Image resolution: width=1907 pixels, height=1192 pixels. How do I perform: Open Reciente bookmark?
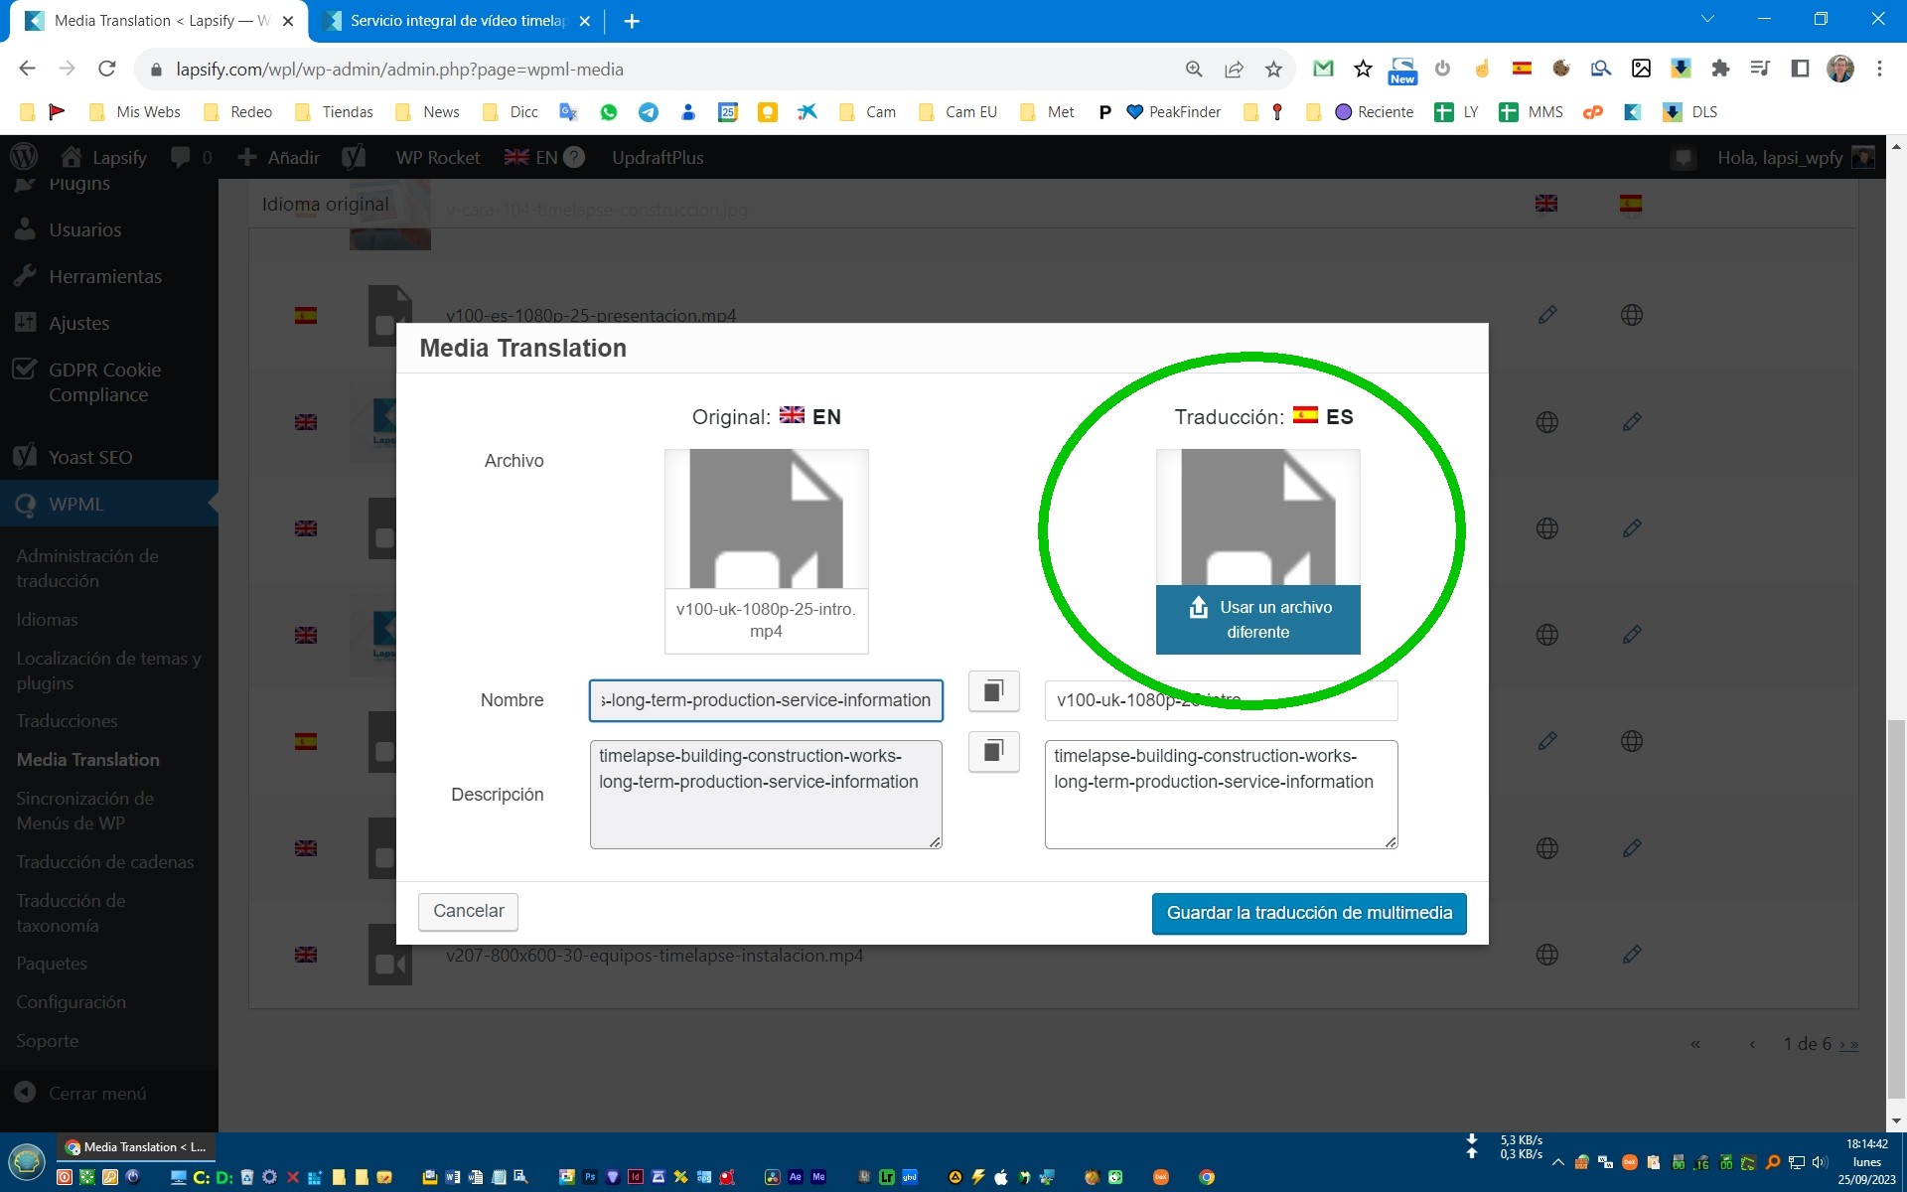pos(1374,111)
